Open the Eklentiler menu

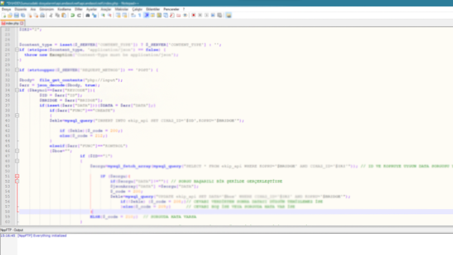point(153,9)
